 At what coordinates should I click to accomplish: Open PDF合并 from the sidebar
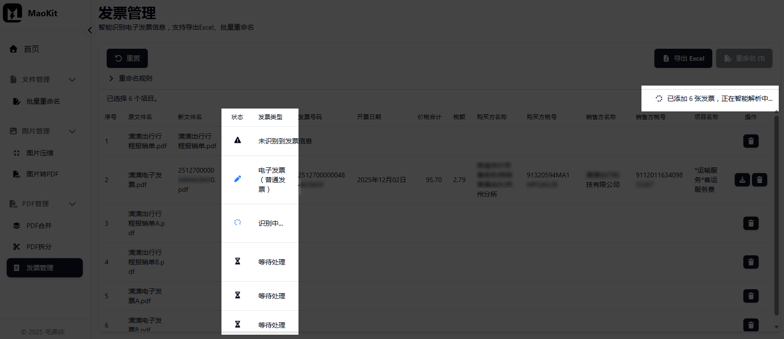(x=39, y=226)
